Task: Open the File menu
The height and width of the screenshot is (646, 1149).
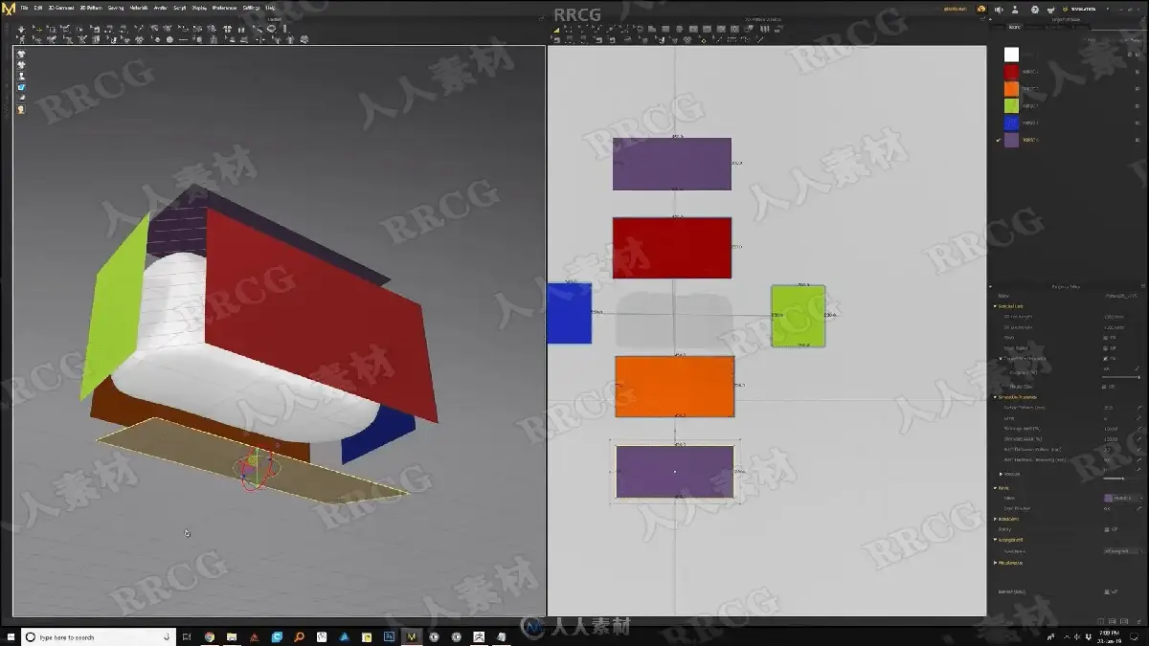Action: 24,8
